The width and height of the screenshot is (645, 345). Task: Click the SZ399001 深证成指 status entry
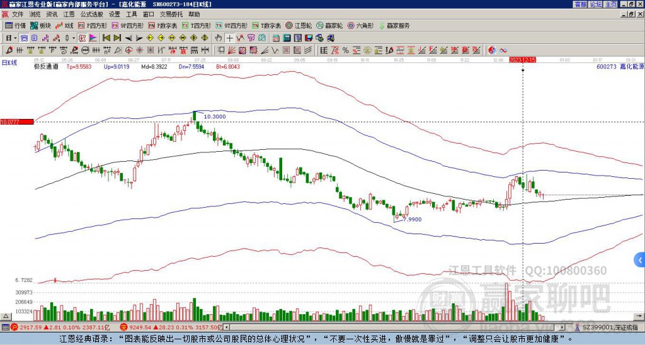click(610, 327)
